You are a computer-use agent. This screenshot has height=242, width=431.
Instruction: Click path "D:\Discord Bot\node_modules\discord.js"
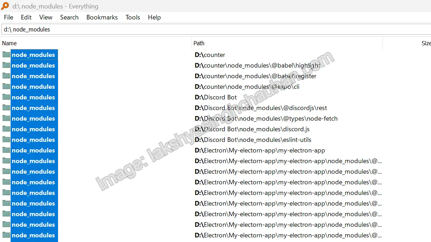[x=252, y=129]
